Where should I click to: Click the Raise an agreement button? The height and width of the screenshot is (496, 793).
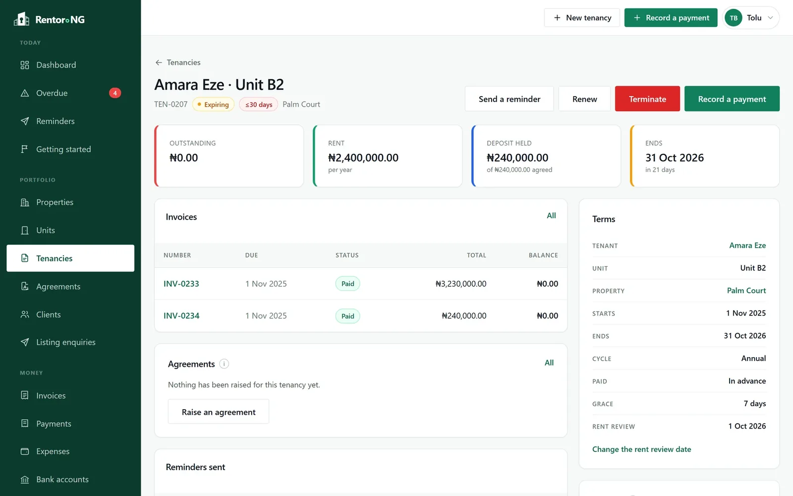tap(219, 412)
